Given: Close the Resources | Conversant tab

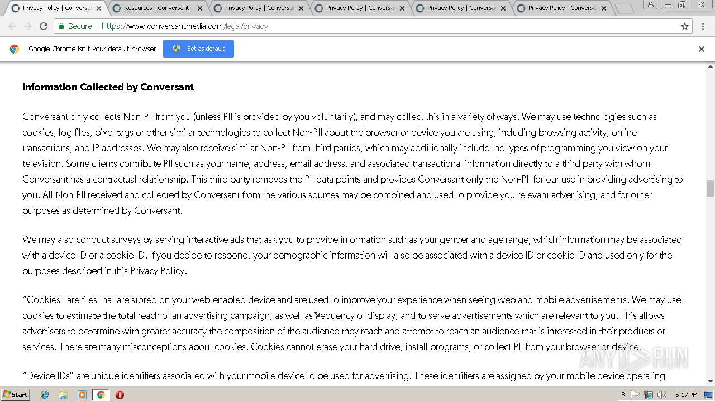Looking at the screenshot, I should 200,8.
